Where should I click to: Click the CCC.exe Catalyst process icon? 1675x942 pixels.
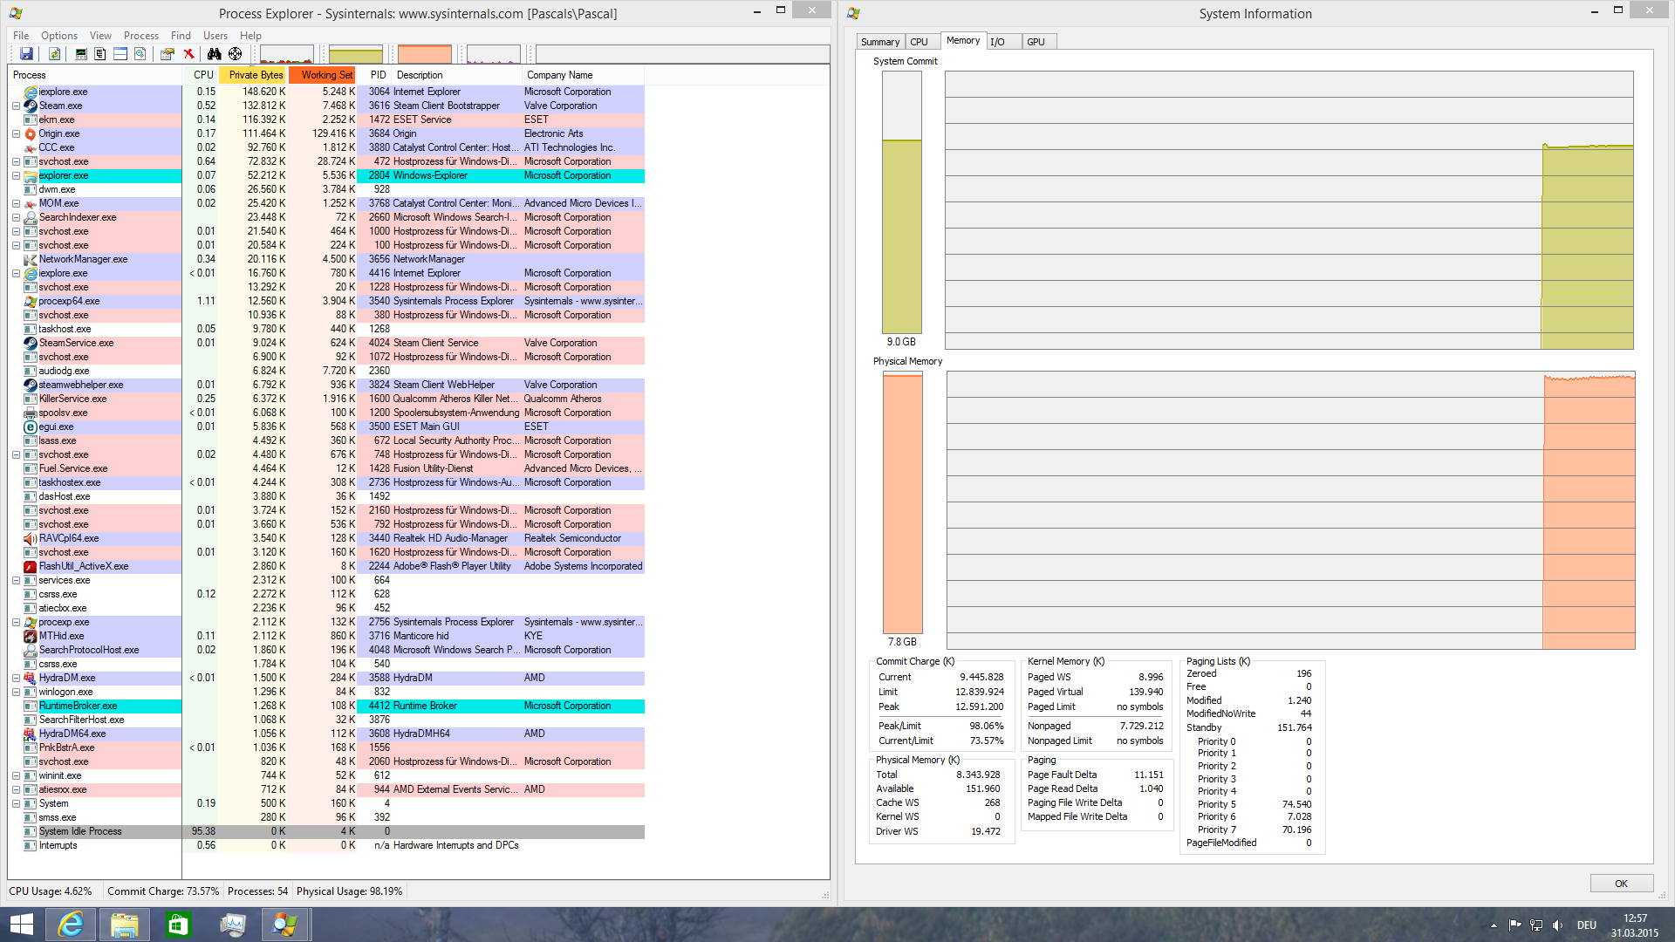click(x=31, y=147)
